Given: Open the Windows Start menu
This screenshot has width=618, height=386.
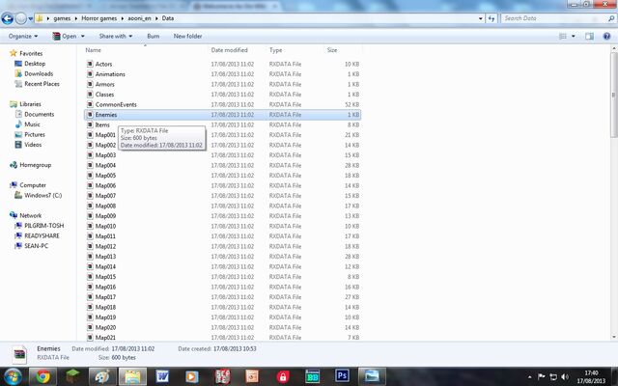Looking at the screenshot, I should 13,377.
